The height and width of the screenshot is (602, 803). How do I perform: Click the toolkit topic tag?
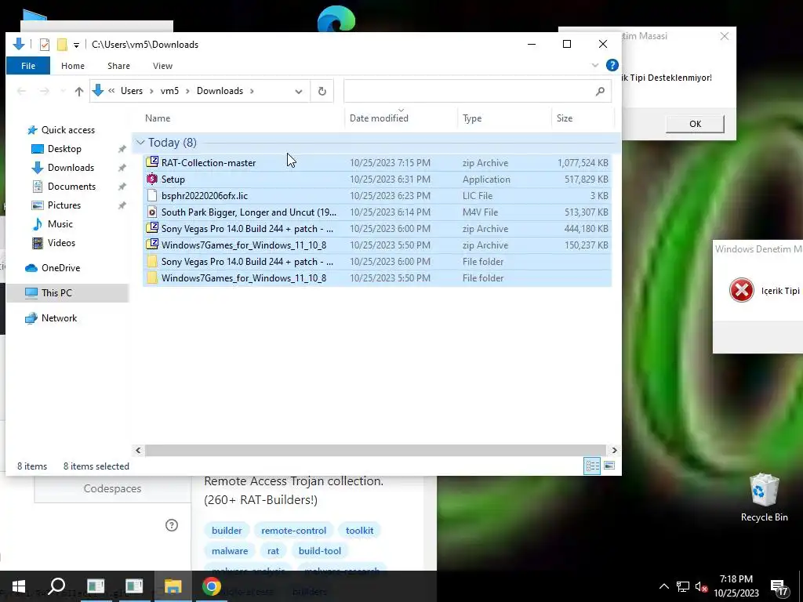pyautogui.click(x=359, y=531)
